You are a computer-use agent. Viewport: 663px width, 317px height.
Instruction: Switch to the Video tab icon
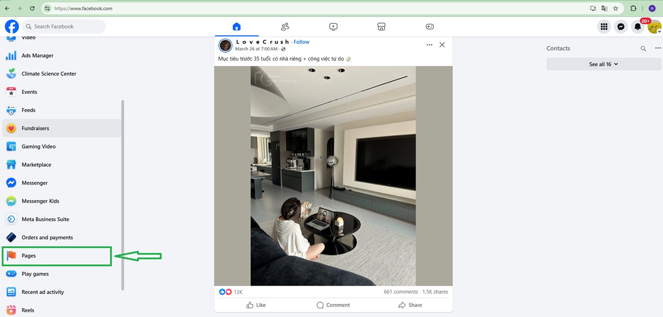pyautogui.click(x=333, y=27)
